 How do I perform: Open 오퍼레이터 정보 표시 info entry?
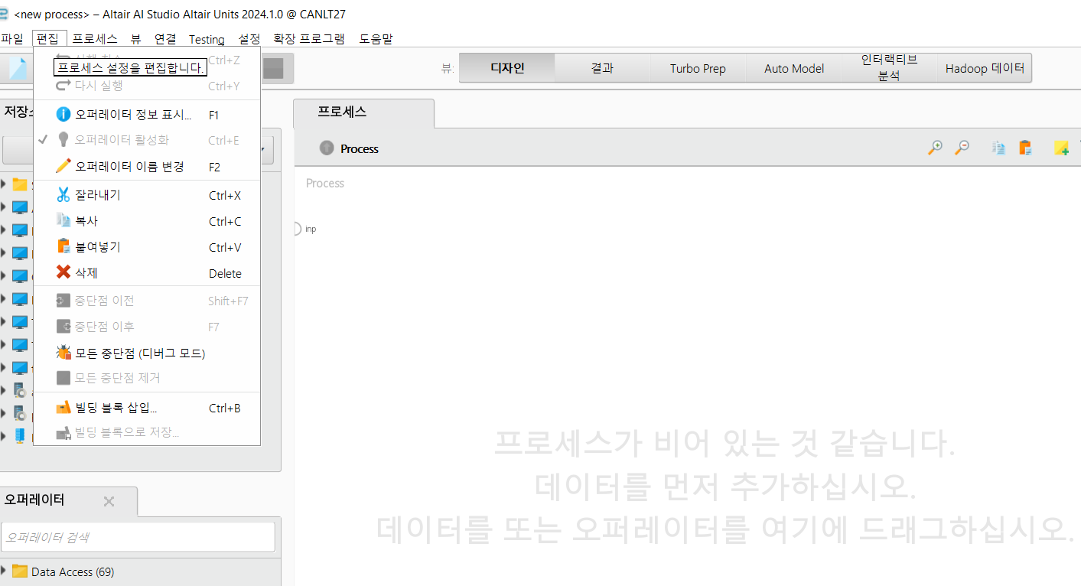click(133, 115)
